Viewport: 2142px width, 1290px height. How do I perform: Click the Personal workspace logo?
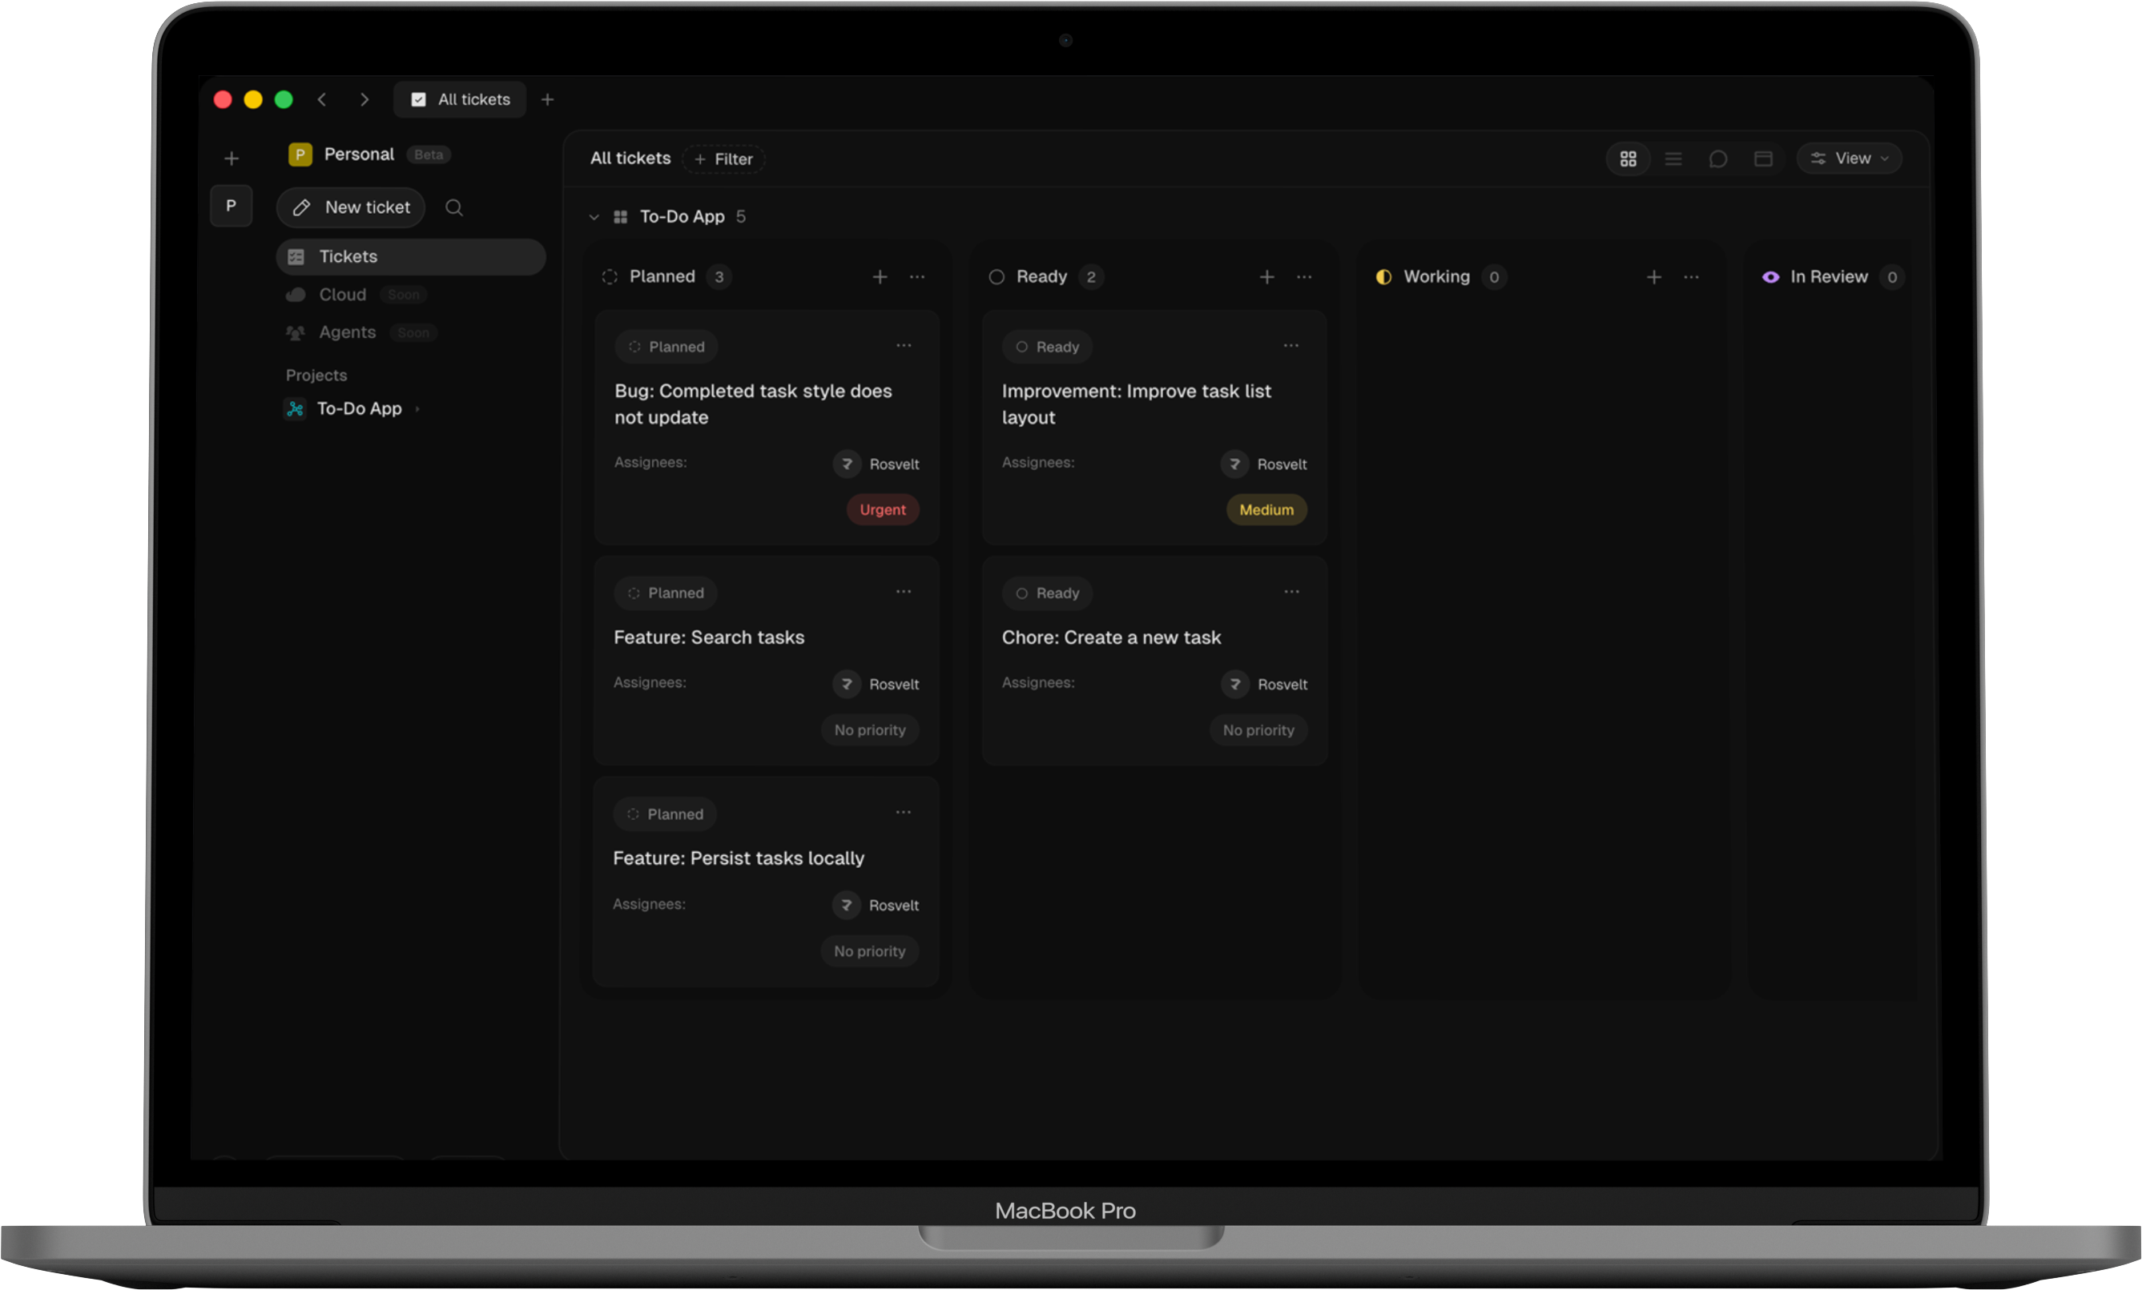(x=300, y=155)
